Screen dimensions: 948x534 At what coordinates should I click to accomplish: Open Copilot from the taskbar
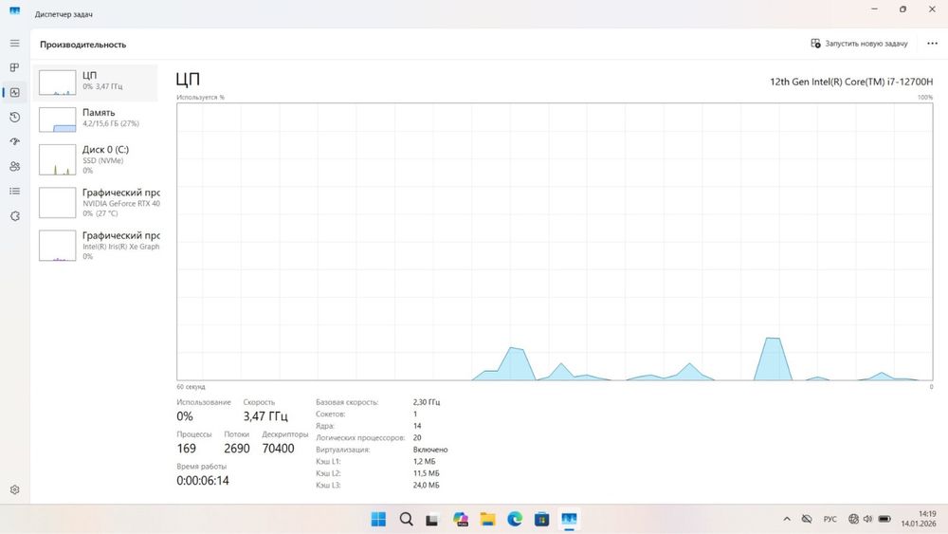pos(460,519)
